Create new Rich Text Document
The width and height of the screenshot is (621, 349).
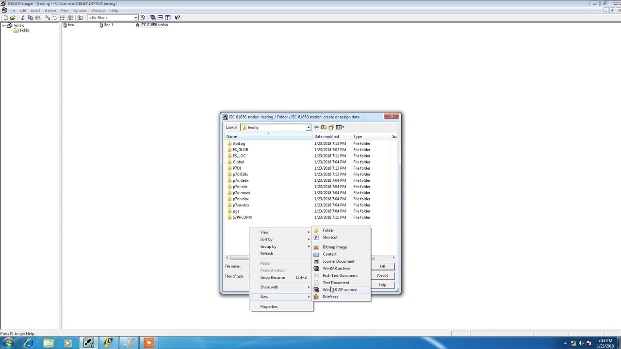pos(341,276)
